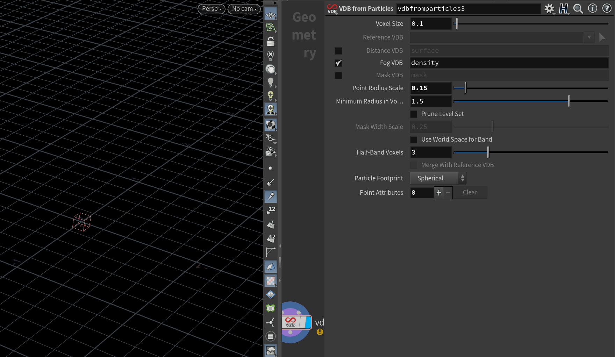Select the headlight lighting mode icon
615x357 pixels.
[x=271, y=69]
